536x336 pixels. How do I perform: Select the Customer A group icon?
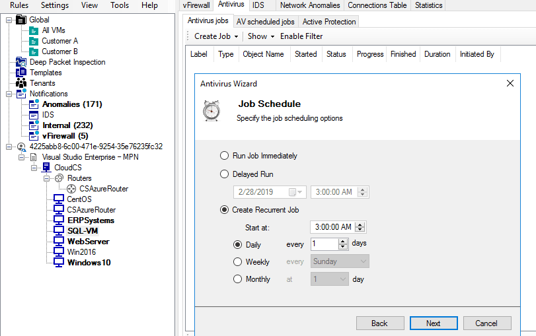[x=34, y=41]
